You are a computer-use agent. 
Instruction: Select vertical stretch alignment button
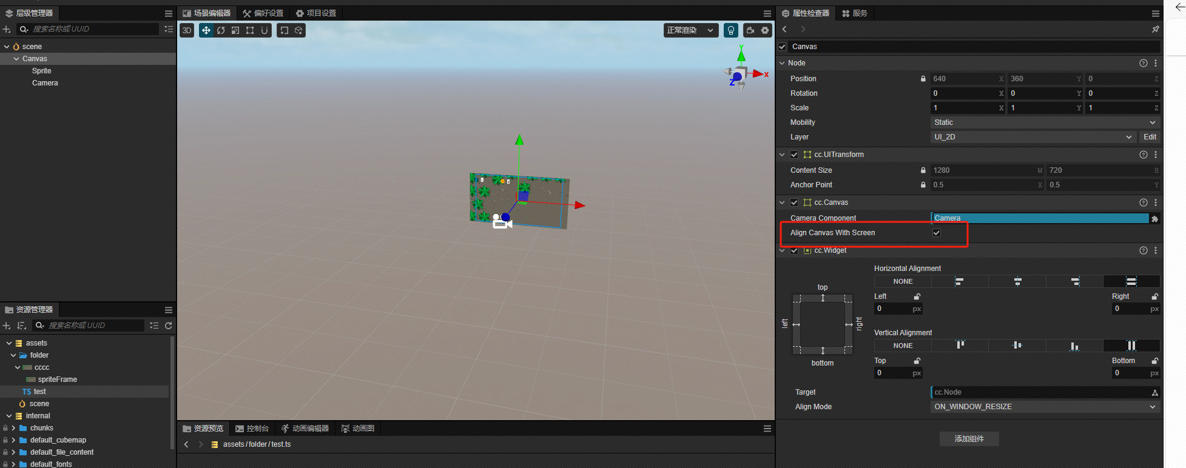(1131, 346)
